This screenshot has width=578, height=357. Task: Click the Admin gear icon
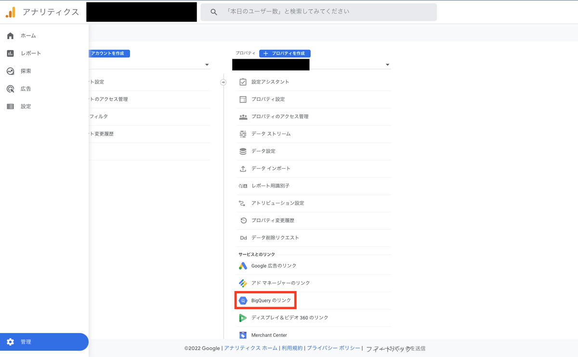(x=10, y=342)
